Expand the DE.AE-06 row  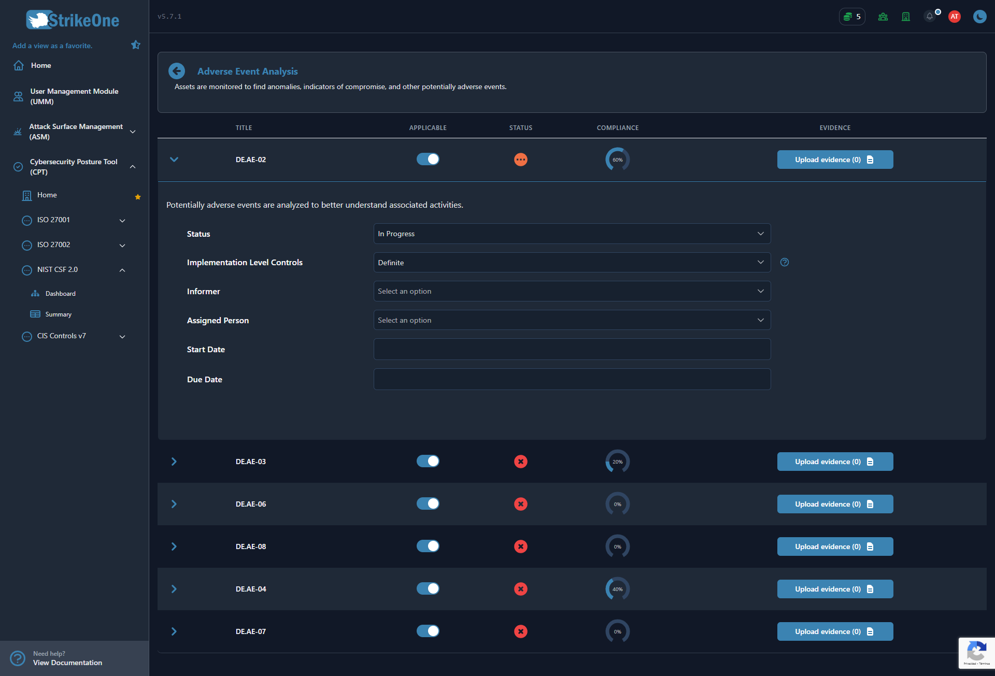coord(174,504)
